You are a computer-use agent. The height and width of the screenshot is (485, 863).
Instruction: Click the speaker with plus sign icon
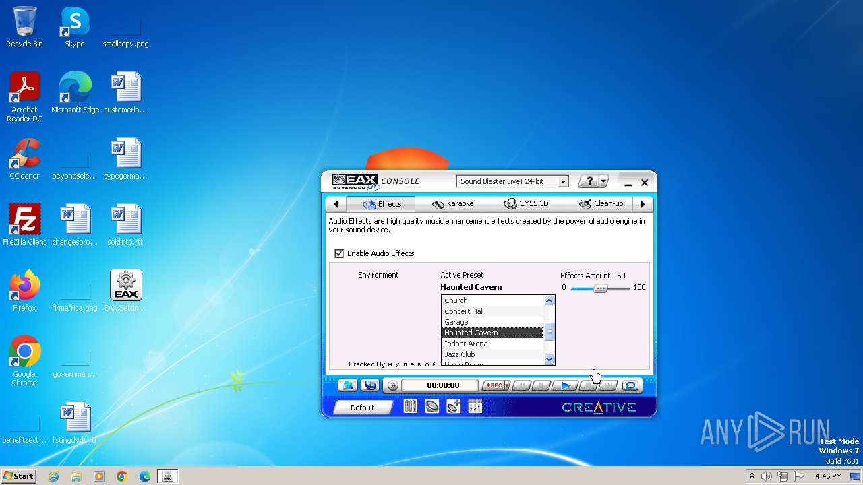[454, 406]
